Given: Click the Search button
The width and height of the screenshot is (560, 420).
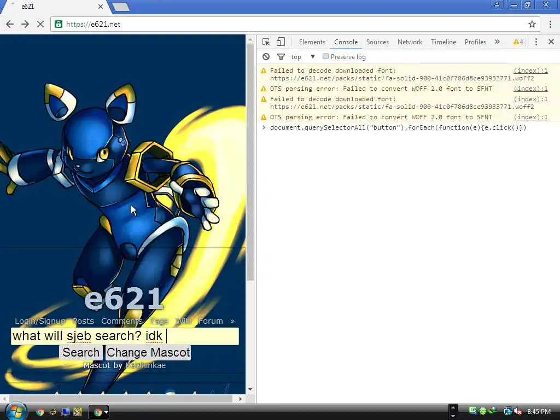Looking at the screenshot, I should tap(81, 353).
